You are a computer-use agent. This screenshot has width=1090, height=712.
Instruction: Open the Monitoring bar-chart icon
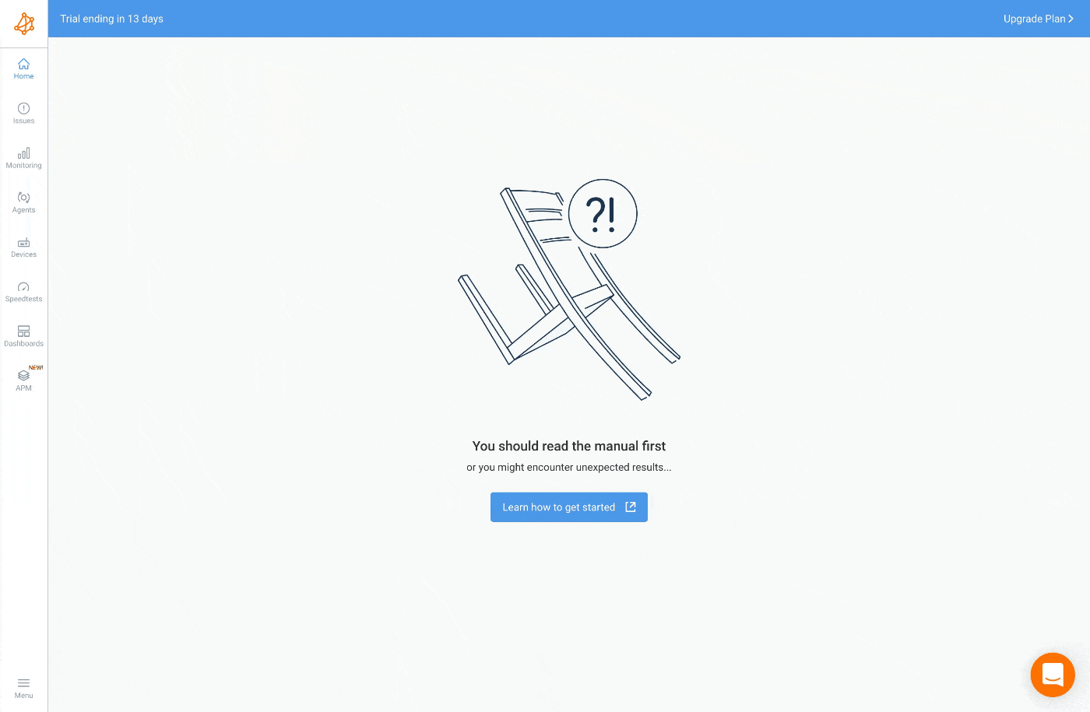coord(24,153)
